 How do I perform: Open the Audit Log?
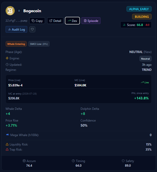click(x=17, y=29)
